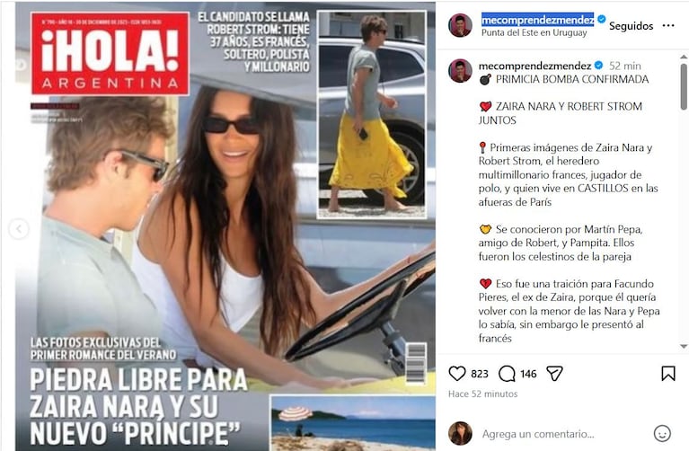Open Punta del Este en Uruguay location
The width and height of the screenshot is (689, 451).
point(534,33)
